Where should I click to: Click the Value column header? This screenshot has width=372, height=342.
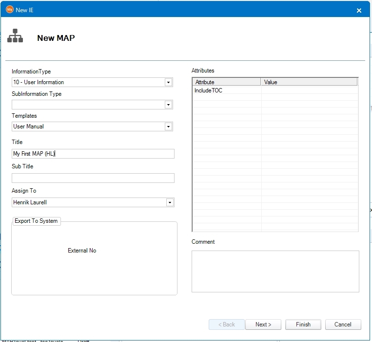tap(309, 82)
